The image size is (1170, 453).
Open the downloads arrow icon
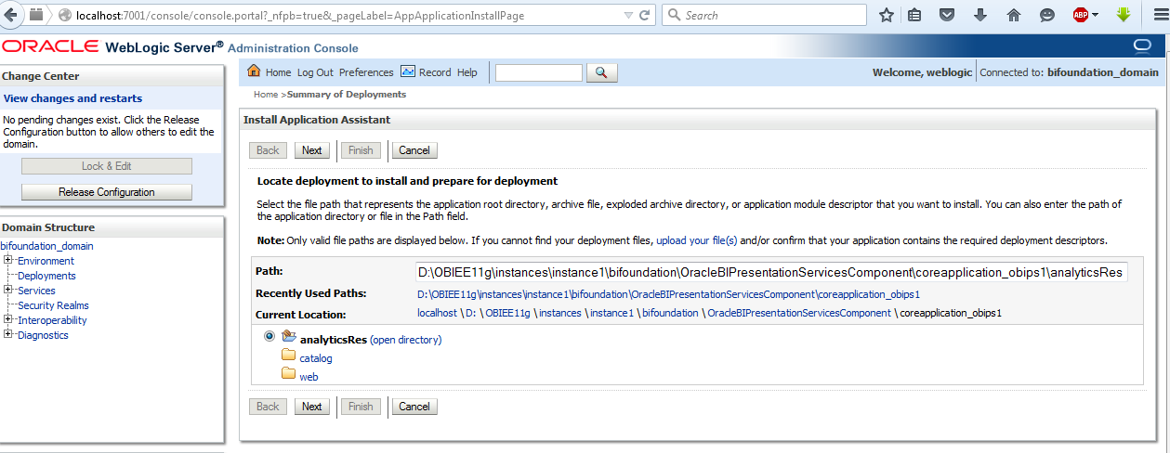click(980, 15)
